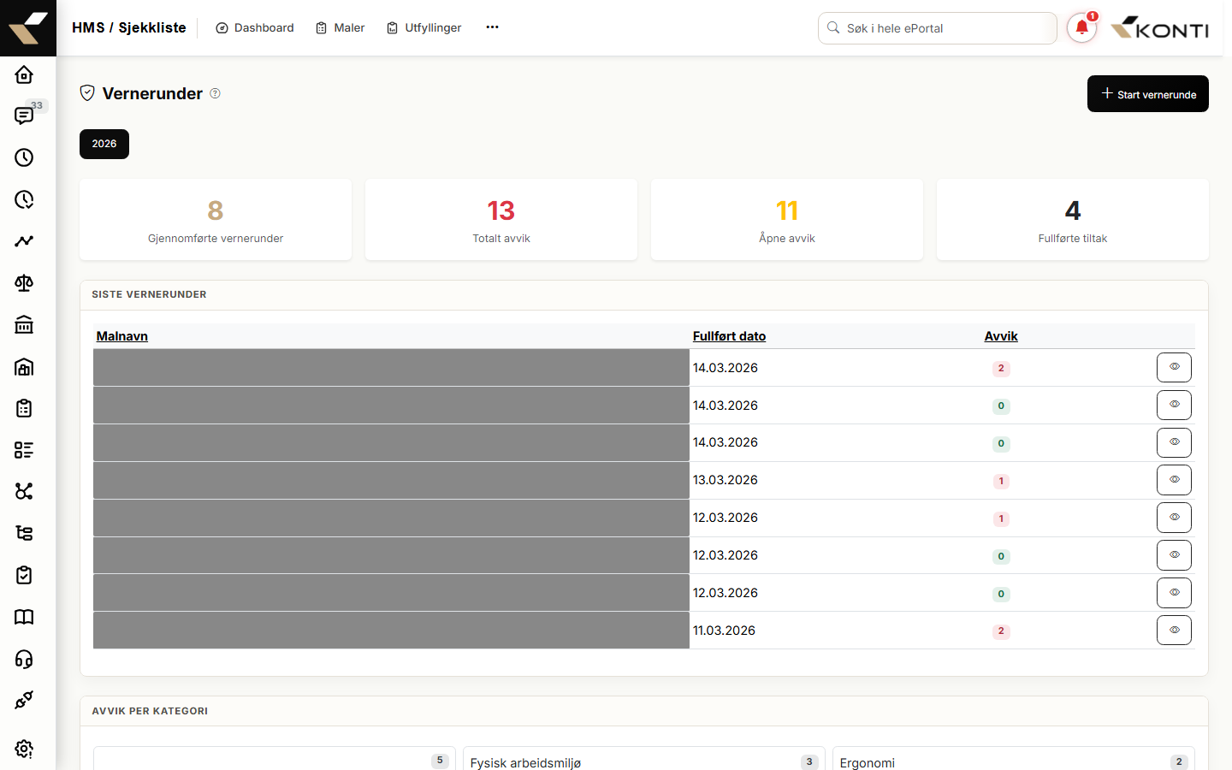View the 12.03.2026 round with 1 avvik

1174,518
